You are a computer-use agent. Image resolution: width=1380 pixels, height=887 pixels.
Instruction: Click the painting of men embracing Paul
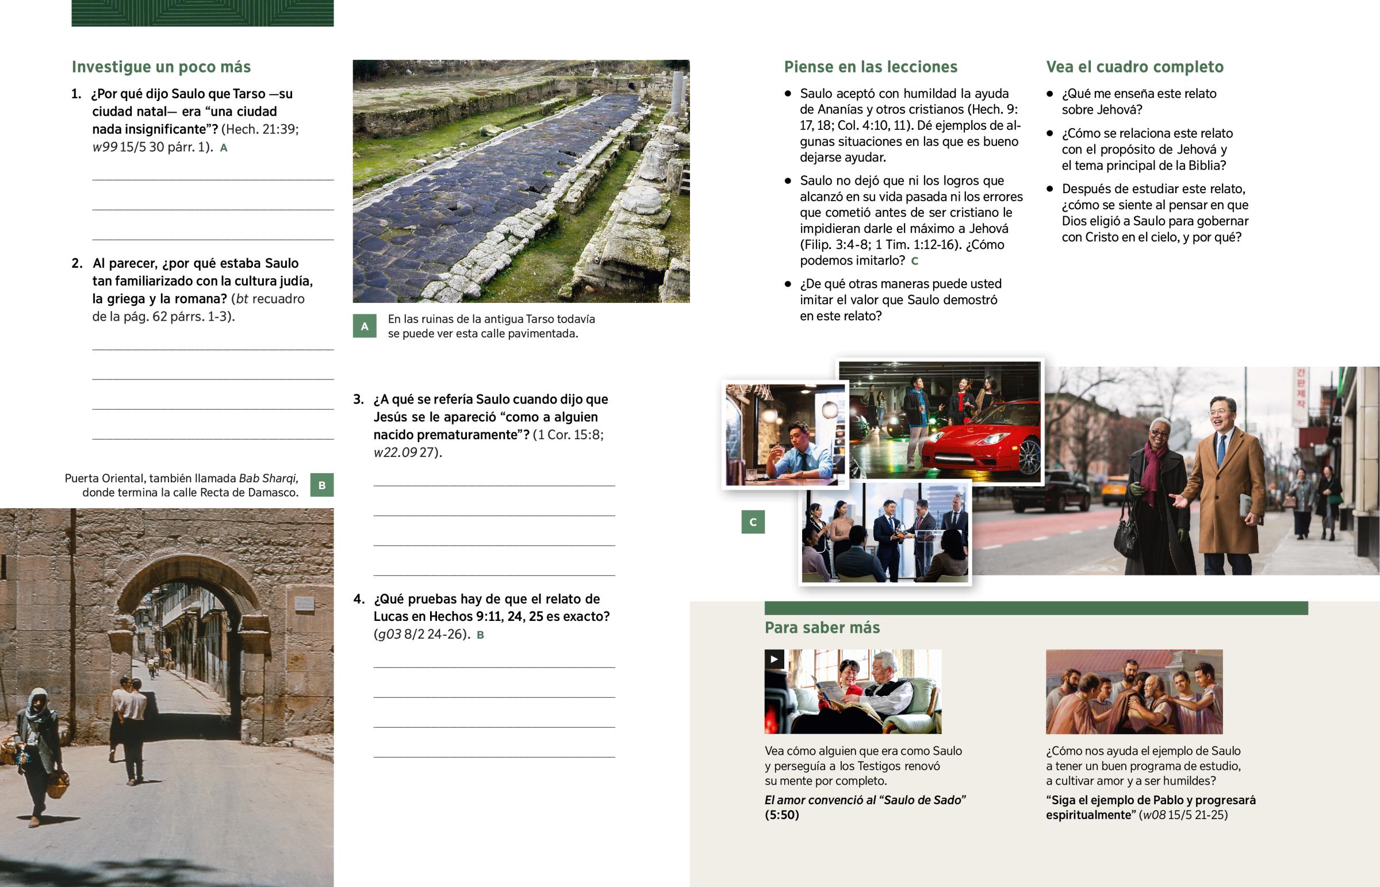pos(1133,691)
